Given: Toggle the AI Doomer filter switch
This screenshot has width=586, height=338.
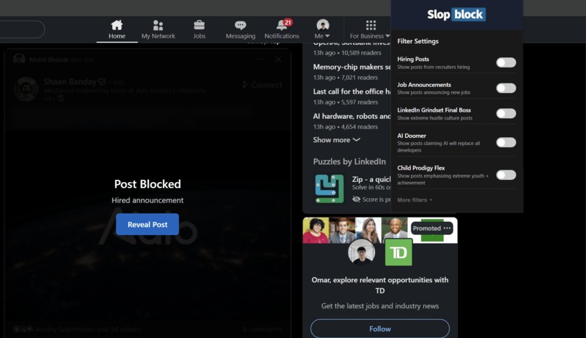Looking at the screenshot, I should click(506, 142).
